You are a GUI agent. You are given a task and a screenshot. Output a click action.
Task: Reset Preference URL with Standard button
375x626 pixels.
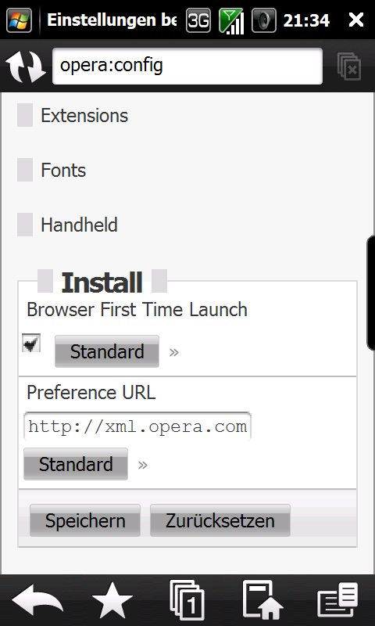pyautogui.click(x=76, y=464)
